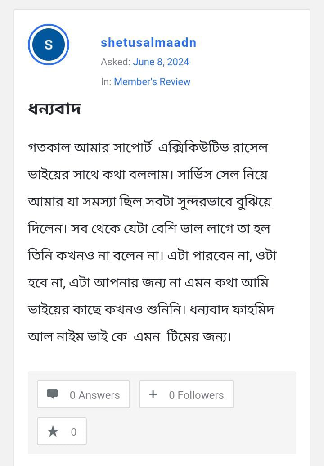Click the last line mentioning টিমের জন্য
The height and width of the screenshot is (466, 324).
point(130,336)
